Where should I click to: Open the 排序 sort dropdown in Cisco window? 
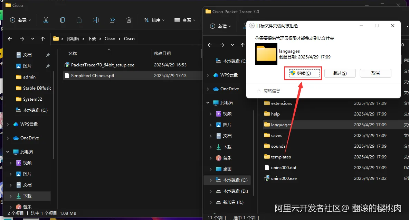pyautogui.click(x=154, y=20)
